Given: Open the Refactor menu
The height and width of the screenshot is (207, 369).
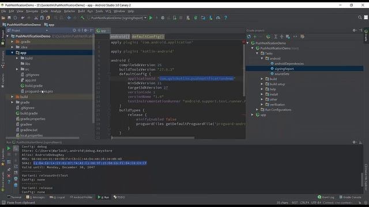Looking at the screenshot, I should click(x=69, y=11).
